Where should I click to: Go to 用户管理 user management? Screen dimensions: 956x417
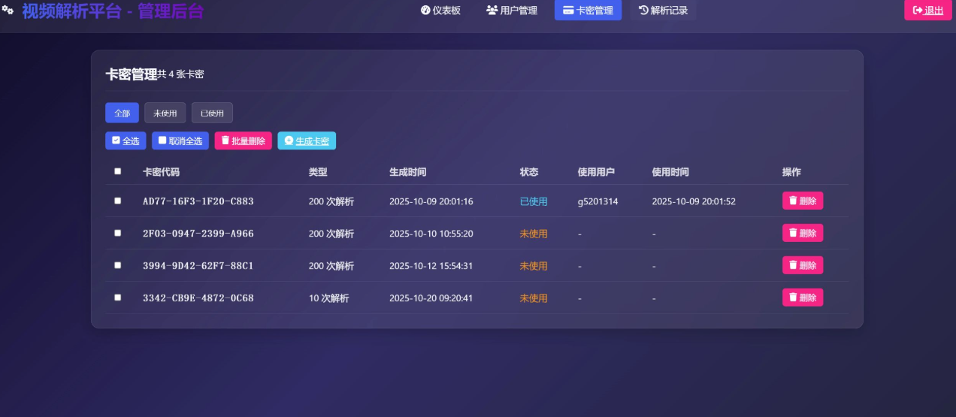tap(512, 11)
